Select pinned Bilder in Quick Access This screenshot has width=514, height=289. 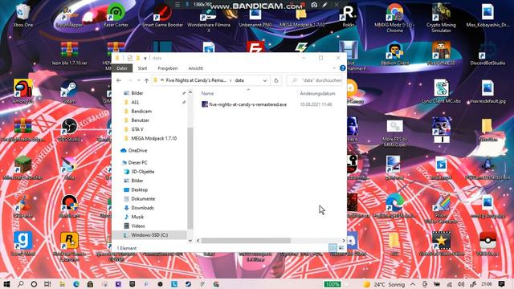tap(137, 93)
